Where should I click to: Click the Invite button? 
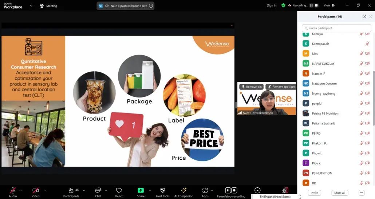point(314,193)
